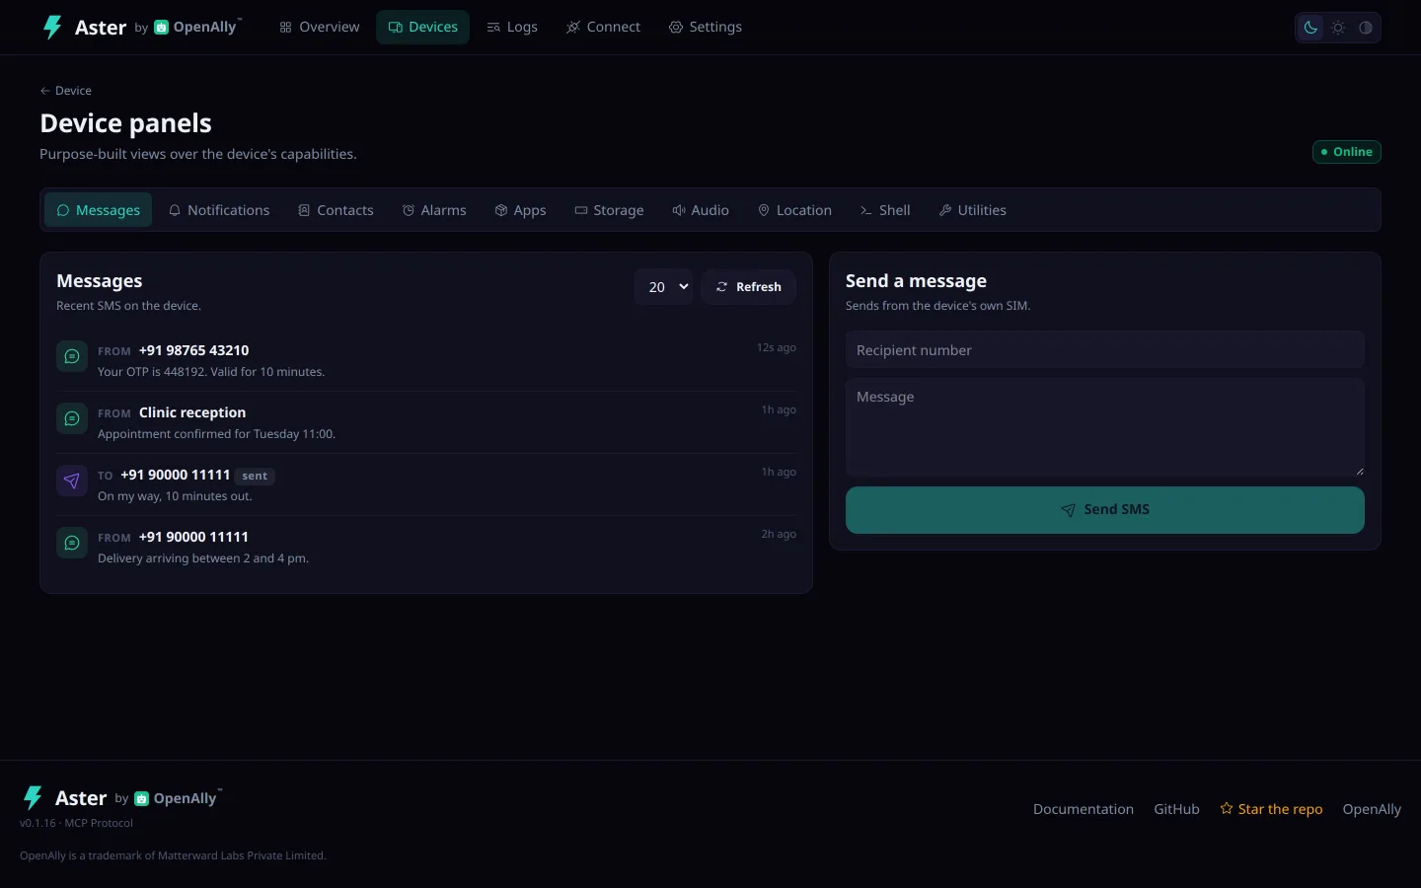Open the OpenAlly footer link
This screenshot has height=888, width=1421.
tap(1372, 809)
